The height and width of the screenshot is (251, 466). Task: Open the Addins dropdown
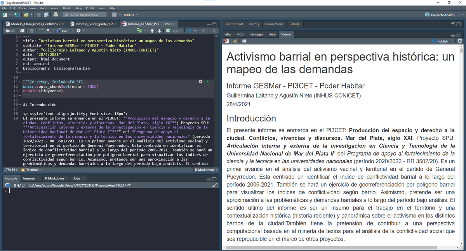(x=130, y=15)
